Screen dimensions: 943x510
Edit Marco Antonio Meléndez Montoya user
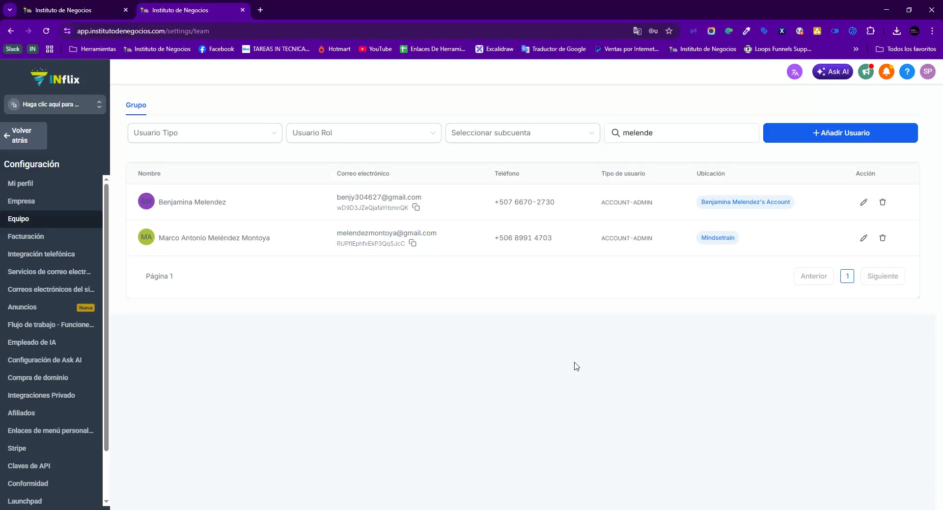tap(864, 238)
